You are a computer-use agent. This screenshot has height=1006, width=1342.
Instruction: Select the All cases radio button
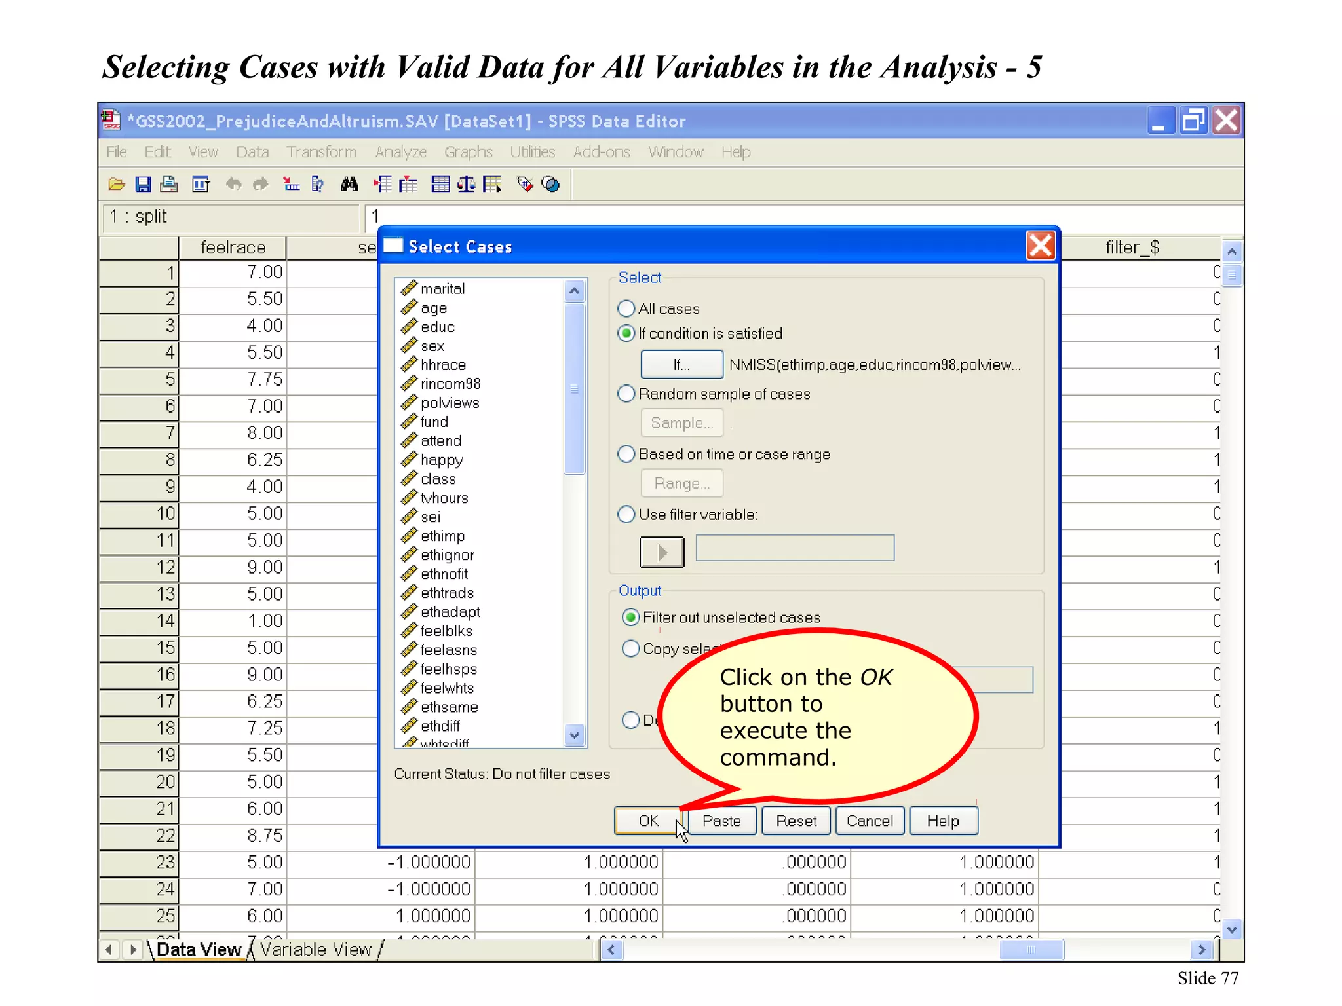point(626,308)
